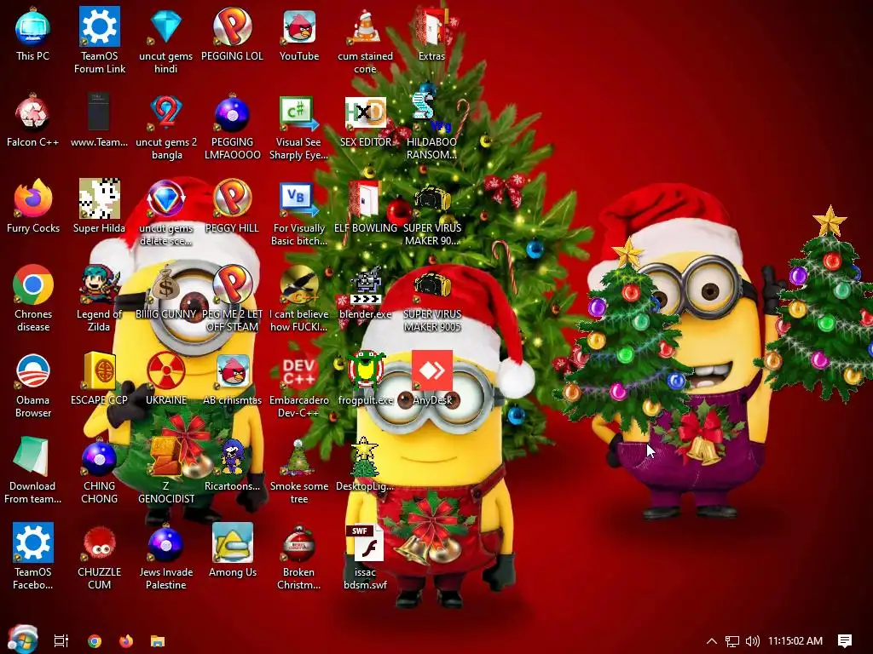Image resolution: width=873 pixels, height=654 pixels.
Task: Open the Start menu orb
Action: click(22, 640)
